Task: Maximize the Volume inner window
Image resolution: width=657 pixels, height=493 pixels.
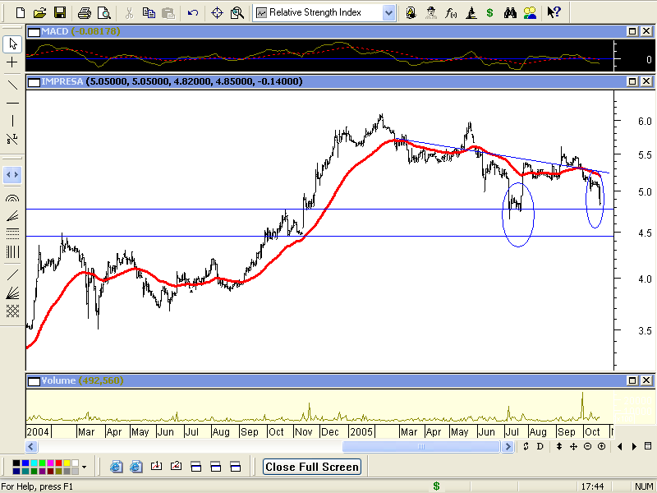Action: (632, 380)
